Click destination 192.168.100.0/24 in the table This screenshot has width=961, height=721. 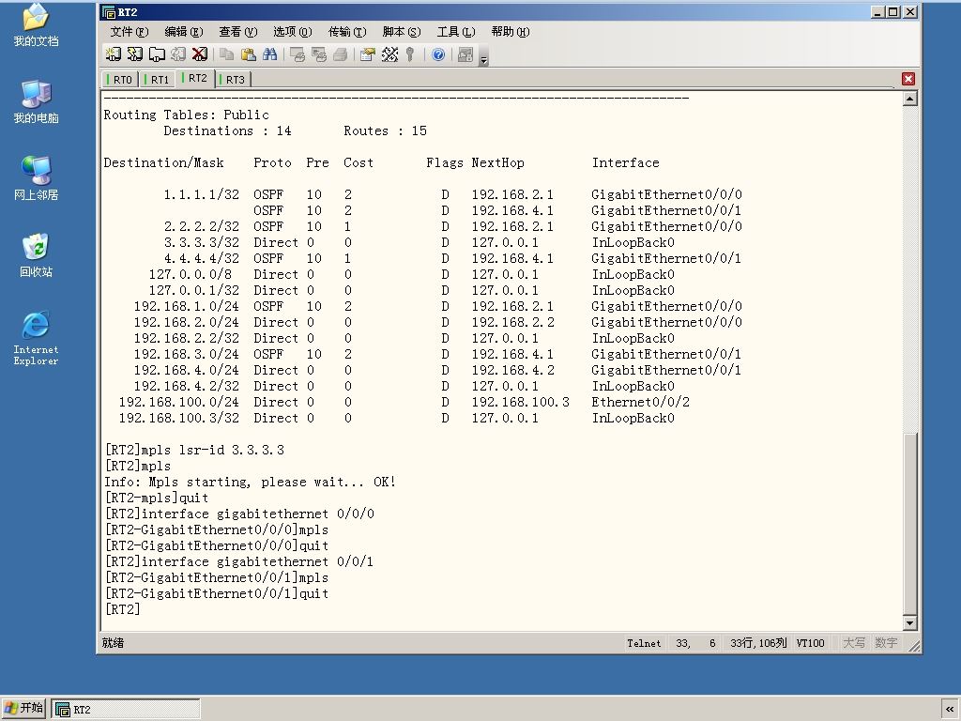(x=179, y=402)
